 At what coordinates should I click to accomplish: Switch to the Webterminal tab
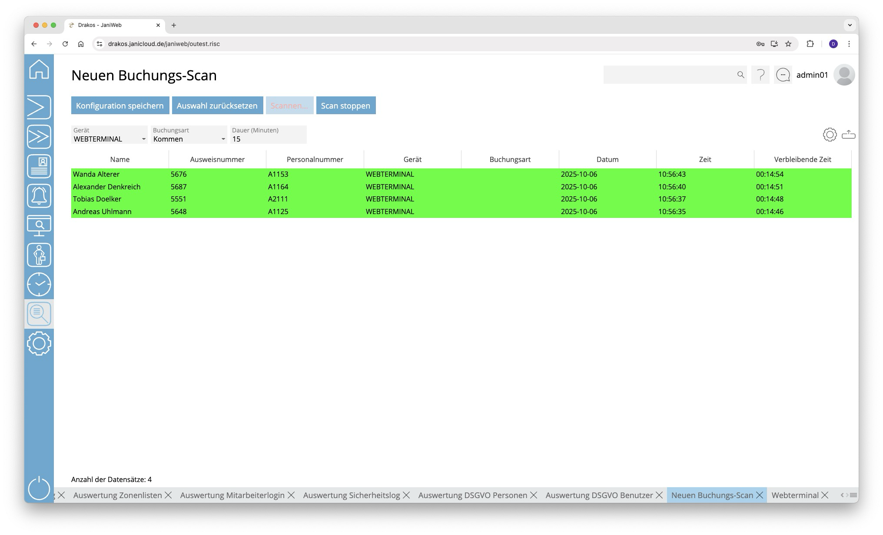click(x=795, y=495)
